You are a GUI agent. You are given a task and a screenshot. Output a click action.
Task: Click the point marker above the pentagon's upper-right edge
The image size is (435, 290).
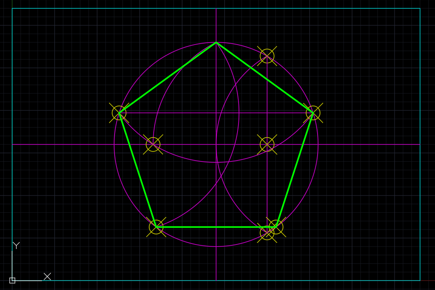pos(267,56)
